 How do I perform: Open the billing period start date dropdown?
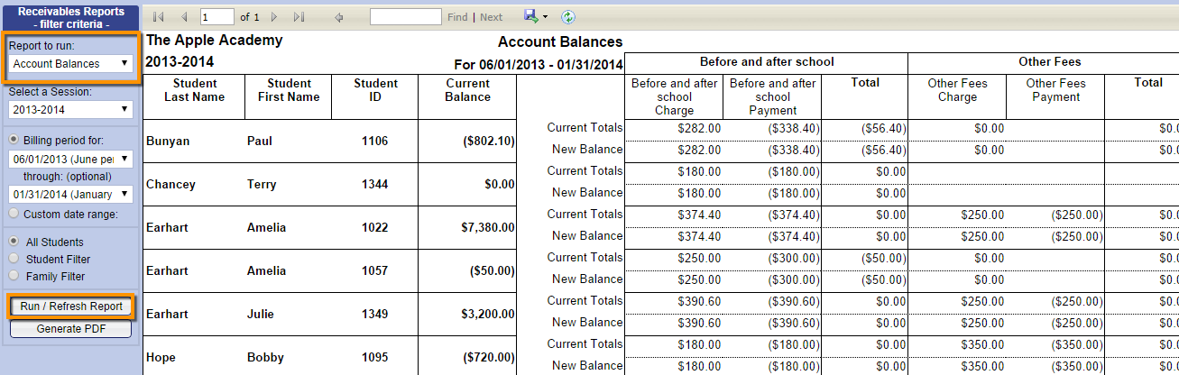tap(71, 159)
